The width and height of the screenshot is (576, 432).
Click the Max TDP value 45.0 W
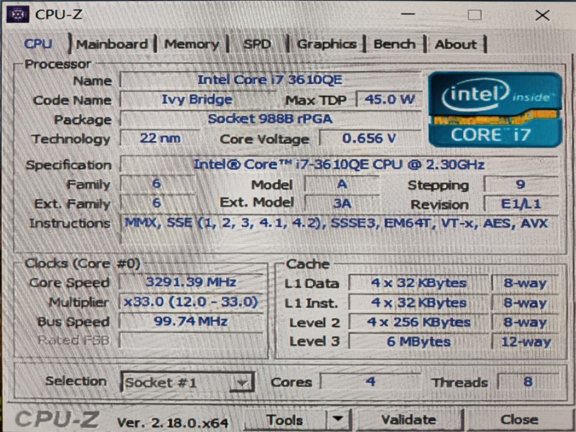click(x=389, y=100)
